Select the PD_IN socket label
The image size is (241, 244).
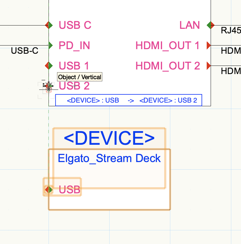coord(74,46)
